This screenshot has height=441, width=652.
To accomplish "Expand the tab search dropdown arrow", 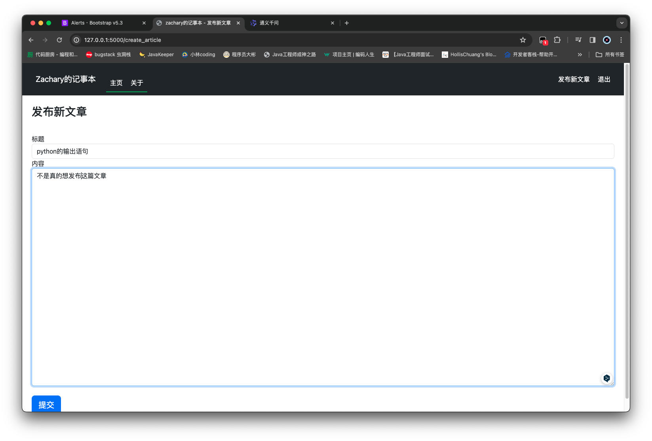I will coord(622,23).
